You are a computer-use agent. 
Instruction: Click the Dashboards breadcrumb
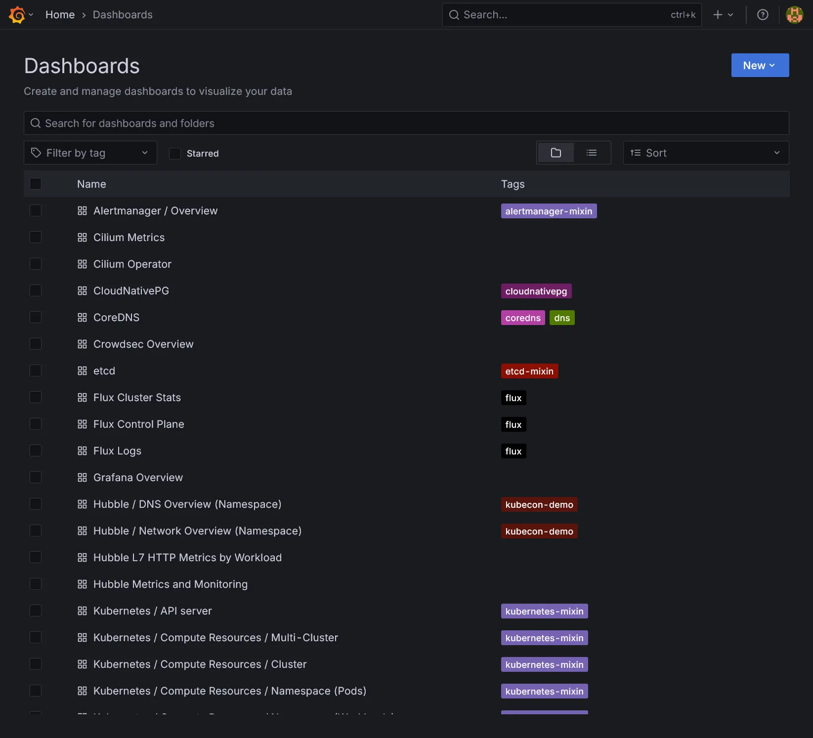(x=123, y=14)
